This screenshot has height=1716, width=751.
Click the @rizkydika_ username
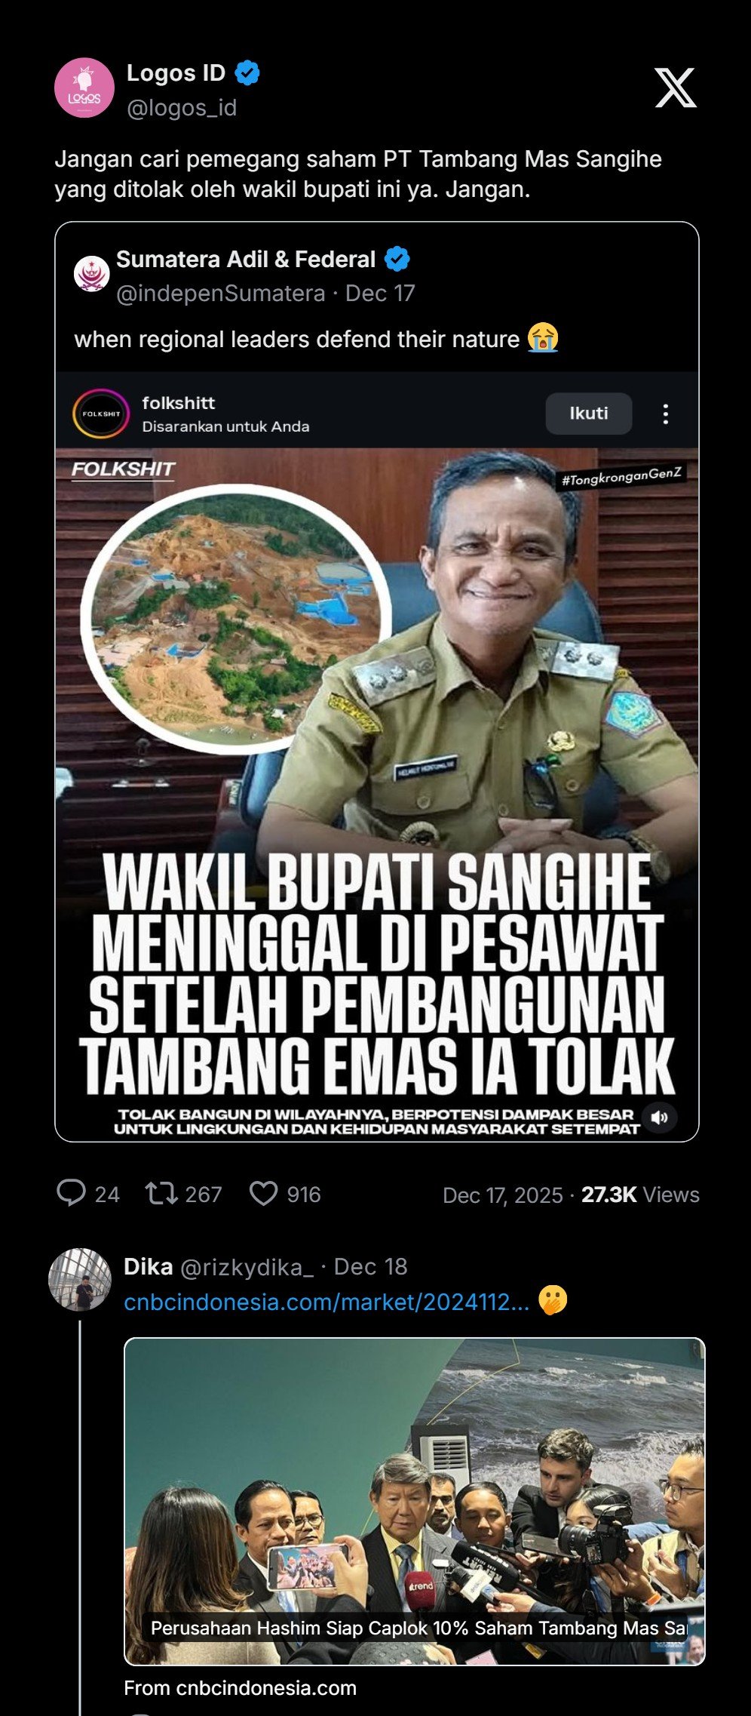click(247, 1267)
